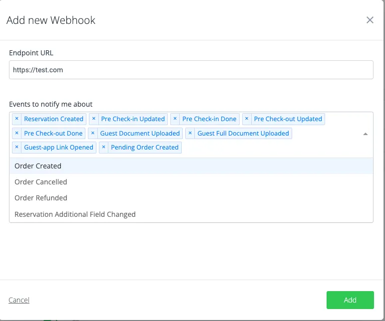Click the Endpoint URL input field

click(x=191, y=70)
